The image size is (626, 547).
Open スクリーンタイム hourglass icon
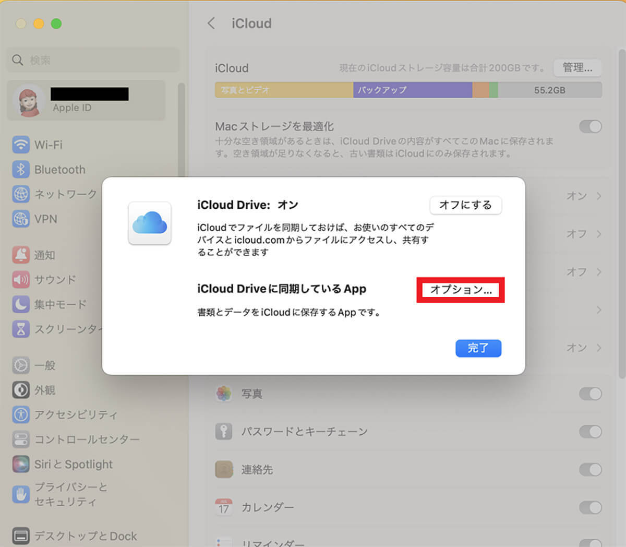(x=21, y=329)
